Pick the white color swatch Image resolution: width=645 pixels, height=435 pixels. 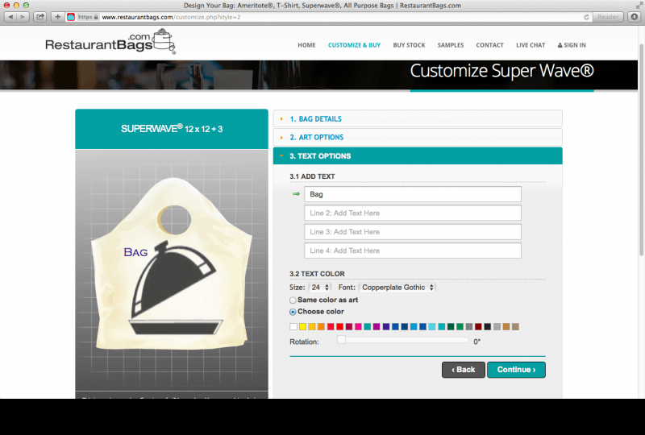coord(293,327)
